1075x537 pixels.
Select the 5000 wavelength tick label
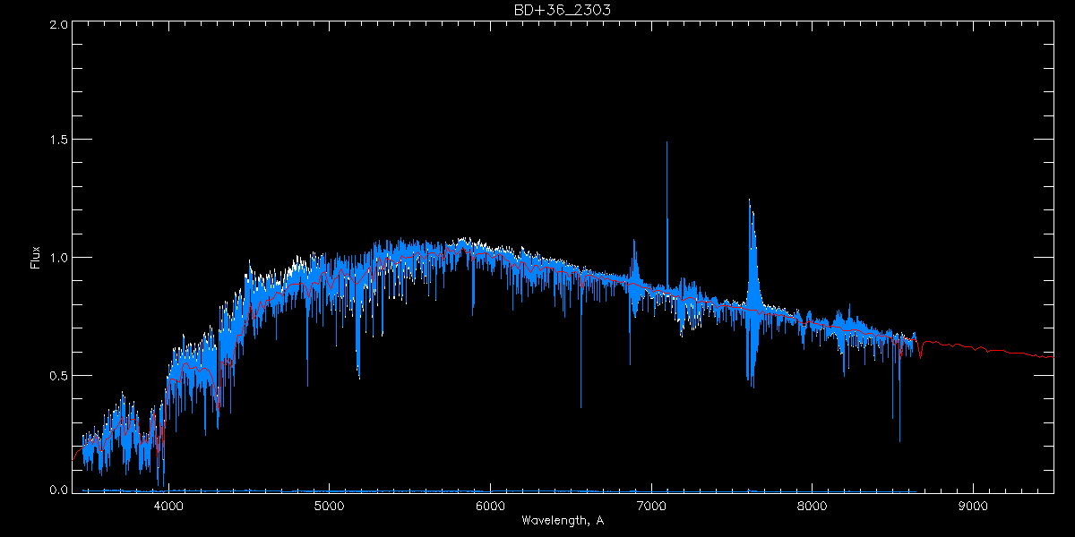329,505
